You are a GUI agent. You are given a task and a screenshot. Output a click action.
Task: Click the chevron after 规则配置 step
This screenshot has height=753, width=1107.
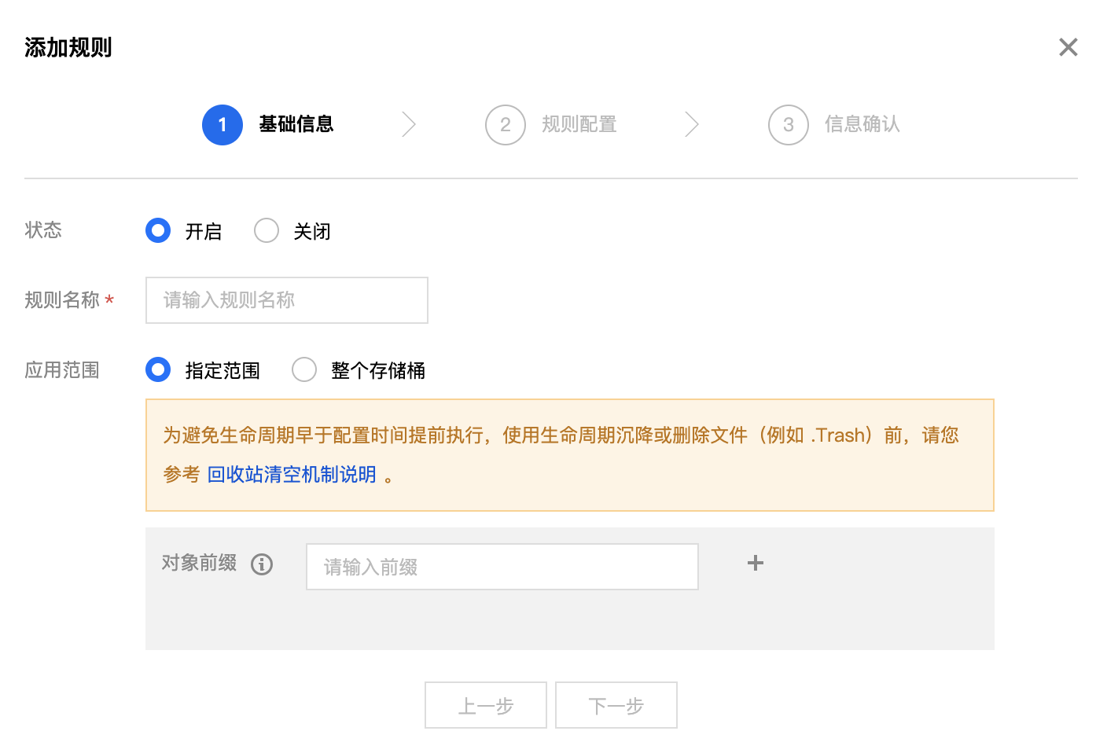692,124
